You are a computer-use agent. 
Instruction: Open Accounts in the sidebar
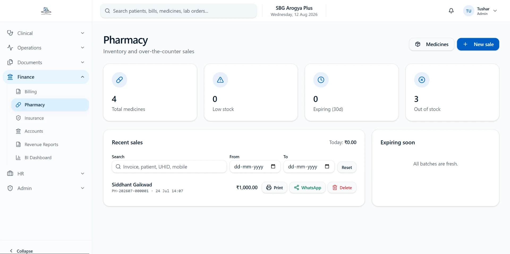[50, 131]
